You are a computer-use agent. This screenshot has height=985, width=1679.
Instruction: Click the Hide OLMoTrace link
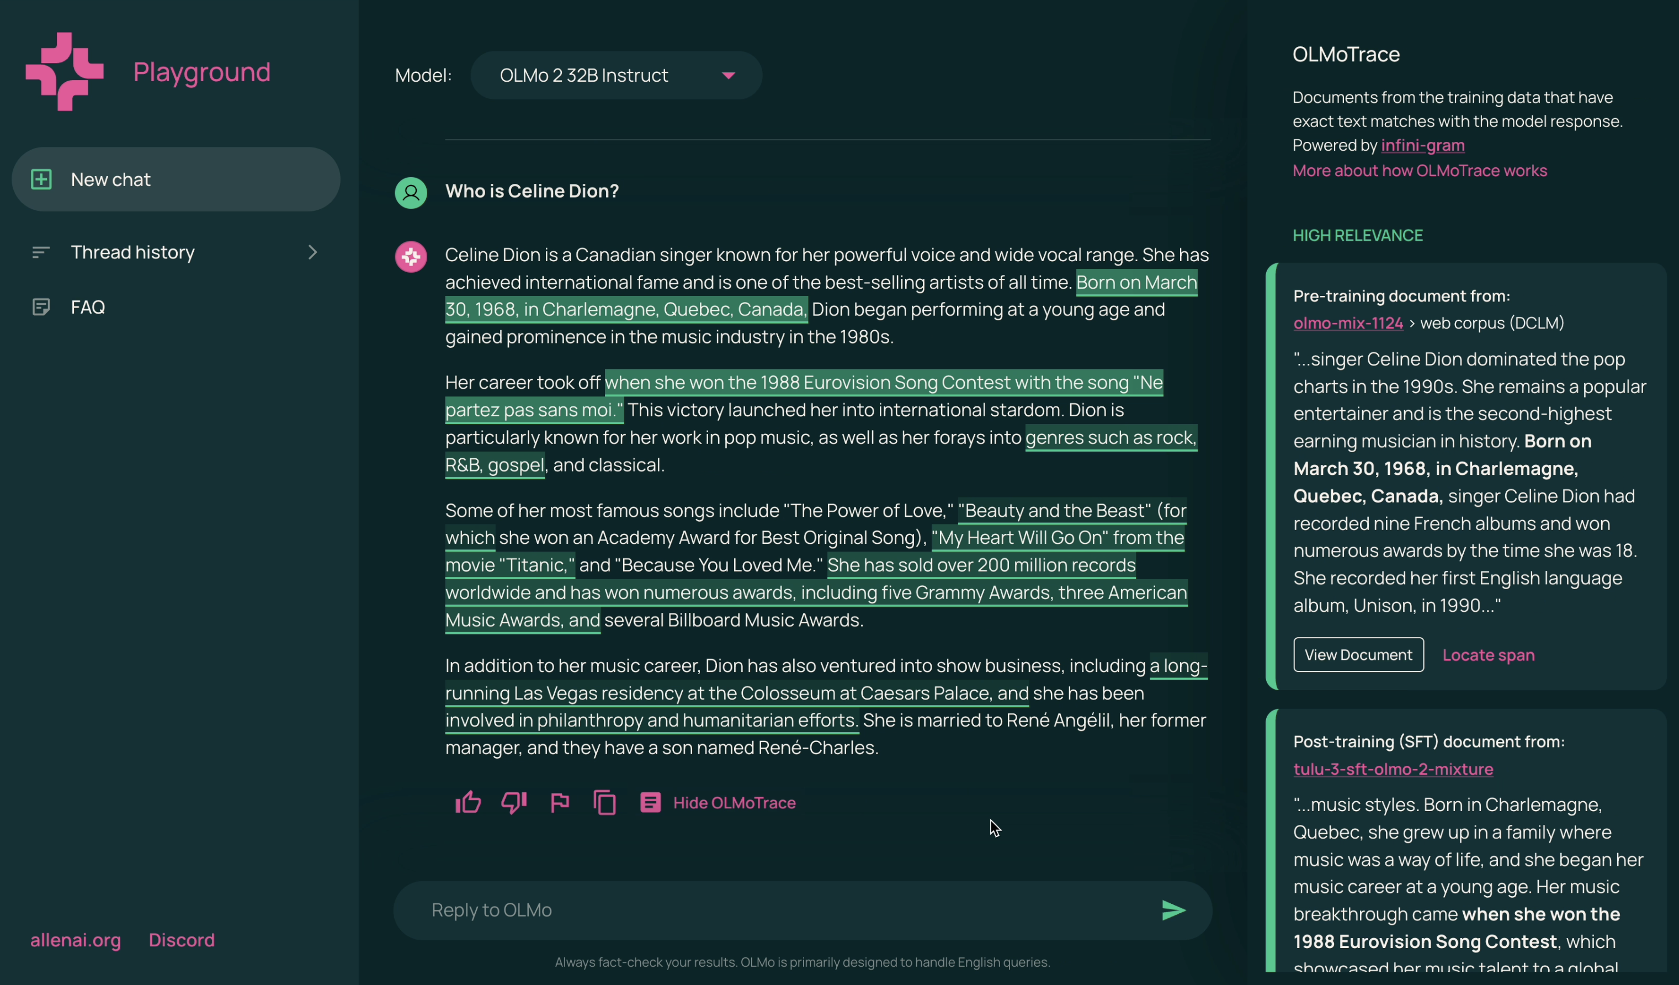pyautogui.click(x=734, y=802)
